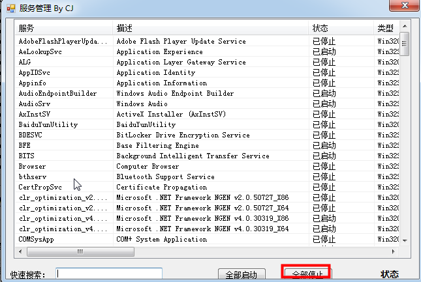Select the BFE service
This screenshot has width=421, height=282.
24,145
